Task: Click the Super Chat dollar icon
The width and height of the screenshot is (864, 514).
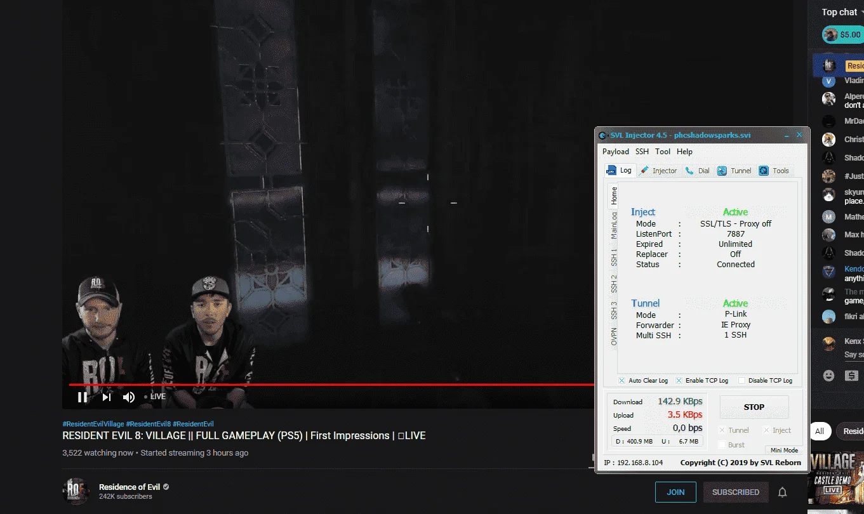Action: tap(851, 376)
